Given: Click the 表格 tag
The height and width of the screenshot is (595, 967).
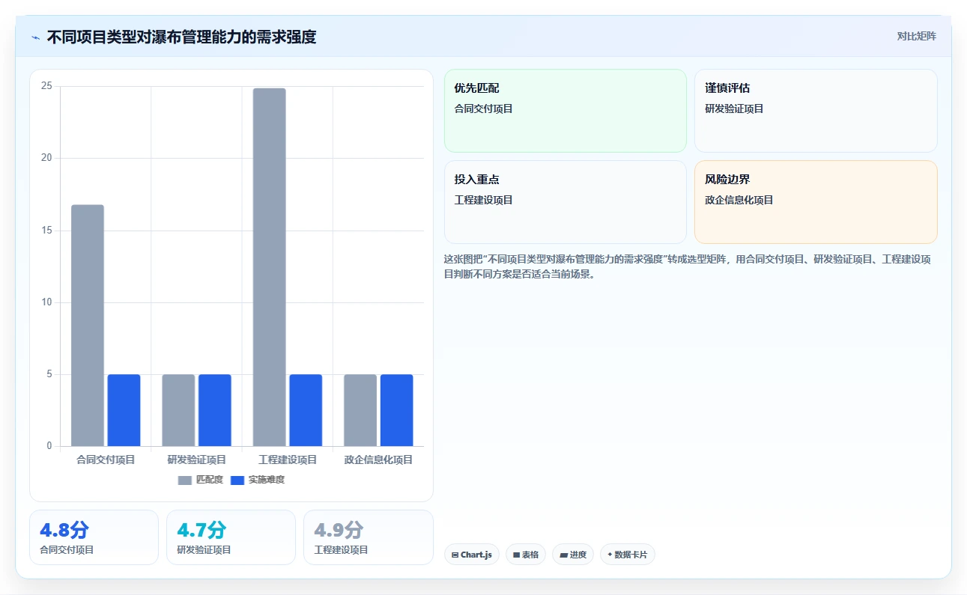Looking at the screenshot, I should [526, 555].
